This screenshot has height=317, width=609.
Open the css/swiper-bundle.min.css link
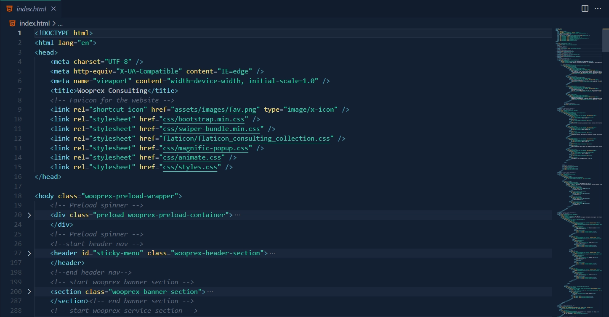212,128
